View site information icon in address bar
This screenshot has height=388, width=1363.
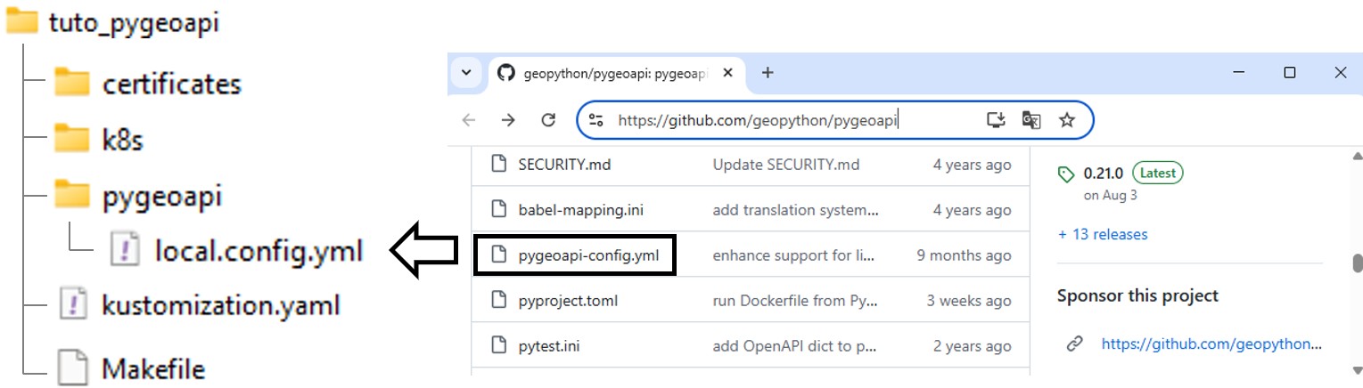tap(596, 120)
